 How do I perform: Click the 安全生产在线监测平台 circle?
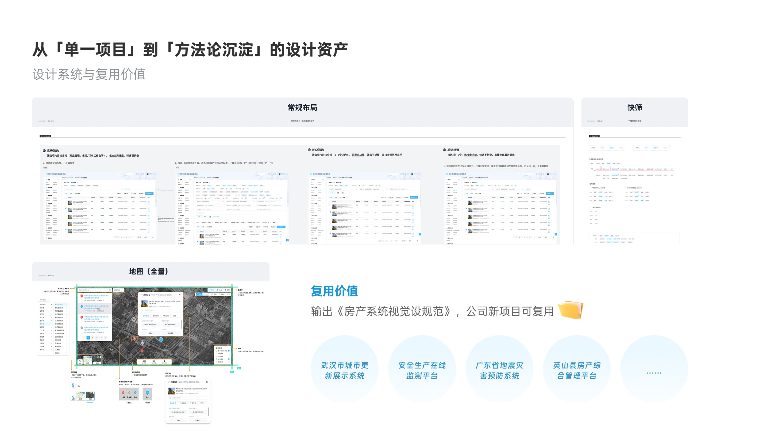tap(422, 370)
